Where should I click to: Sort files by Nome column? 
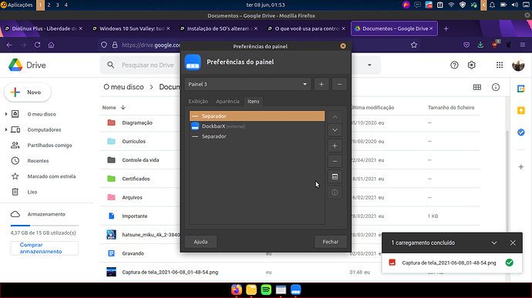tap(109, 108)
